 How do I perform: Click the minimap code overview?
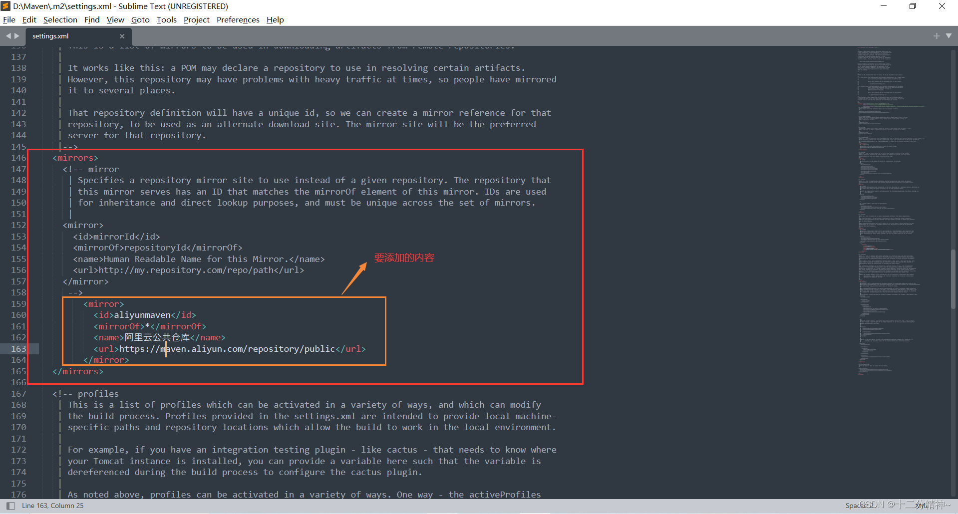click(x=891, y=212)
